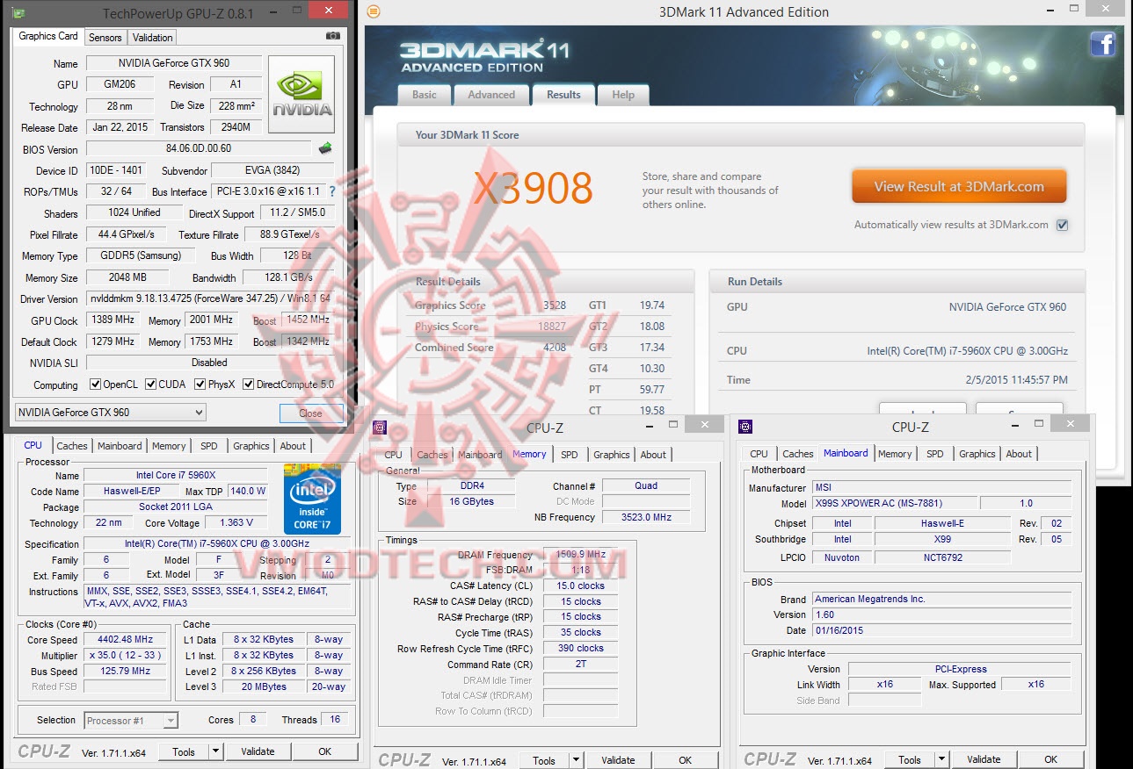Click the orange 3DMark 11 title bar icon
Image resolution: width=1133 pixels, height=769 pixels.
click(374, 11)
